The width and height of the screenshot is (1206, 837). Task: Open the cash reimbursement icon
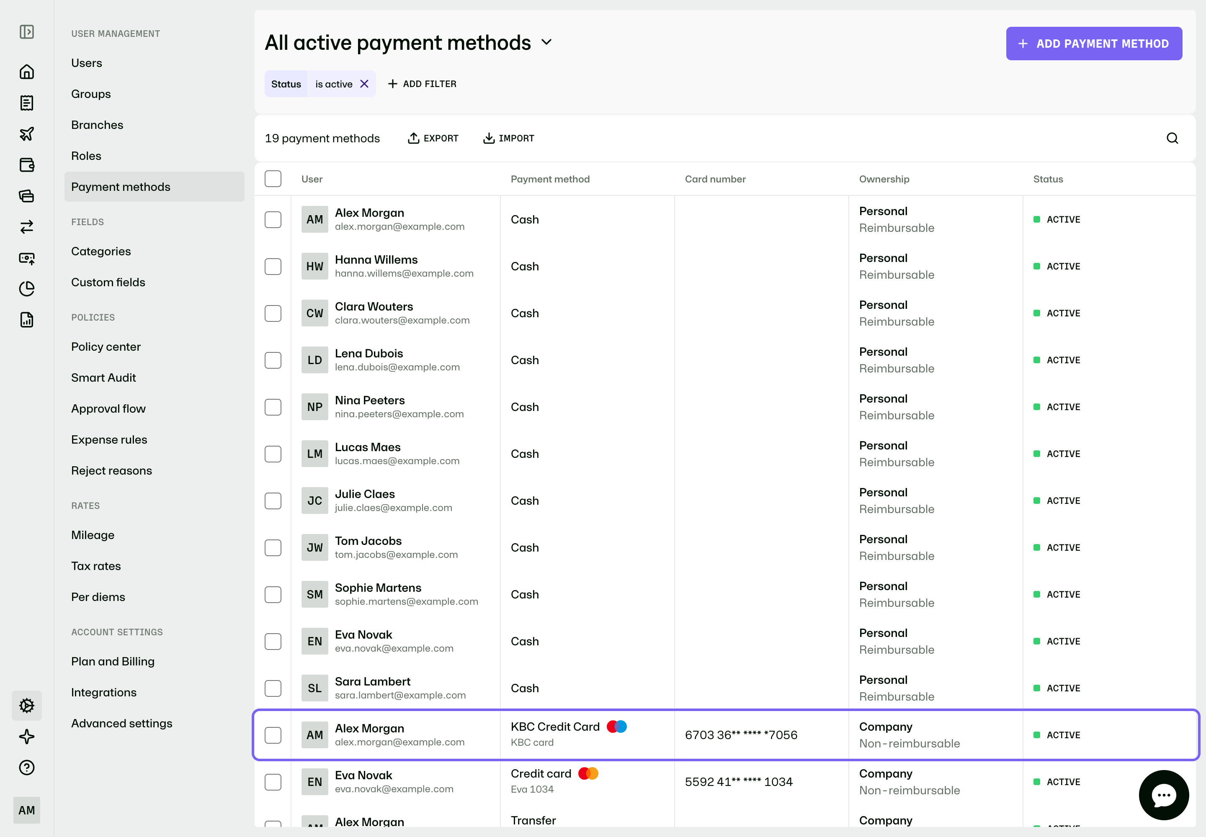[x=27, y=258]
